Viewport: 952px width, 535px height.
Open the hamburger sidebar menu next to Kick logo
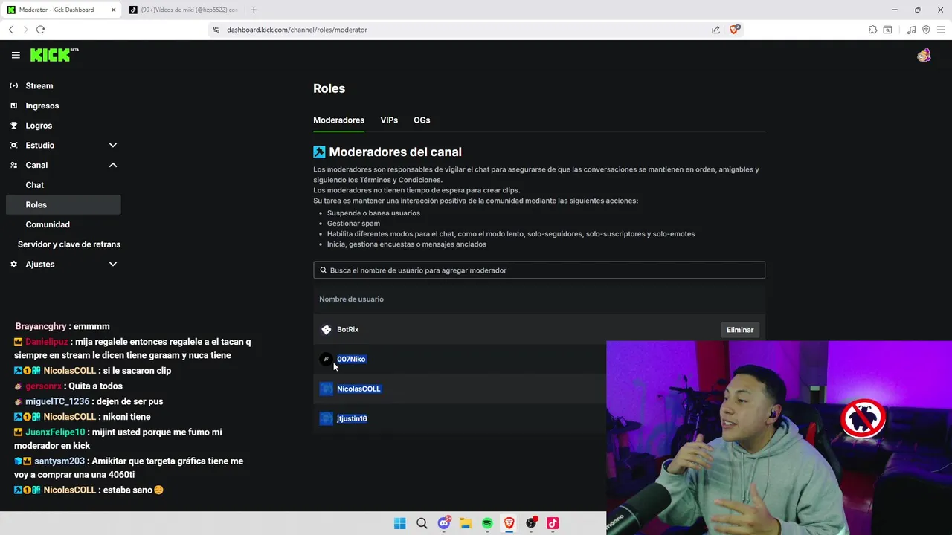tap(16, 55)
